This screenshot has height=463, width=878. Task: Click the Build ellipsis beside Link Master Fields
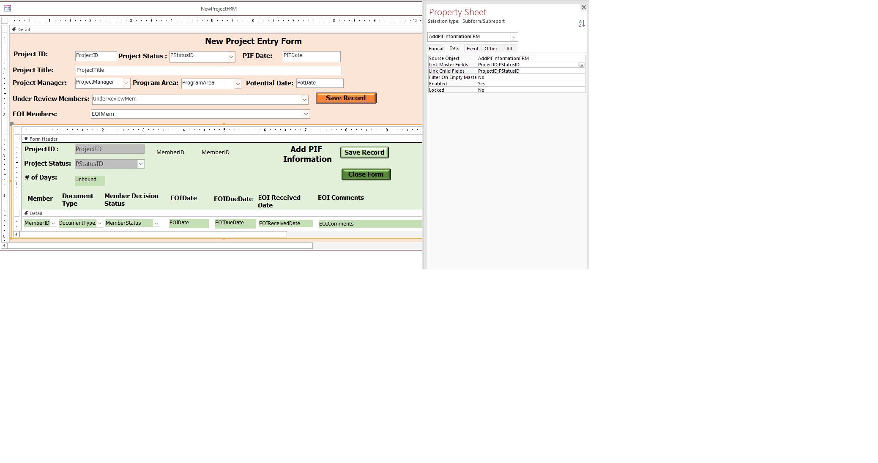pos(581,65)
